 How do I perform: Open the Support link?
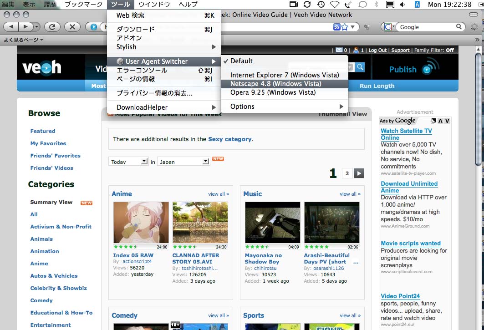(400, 50)
